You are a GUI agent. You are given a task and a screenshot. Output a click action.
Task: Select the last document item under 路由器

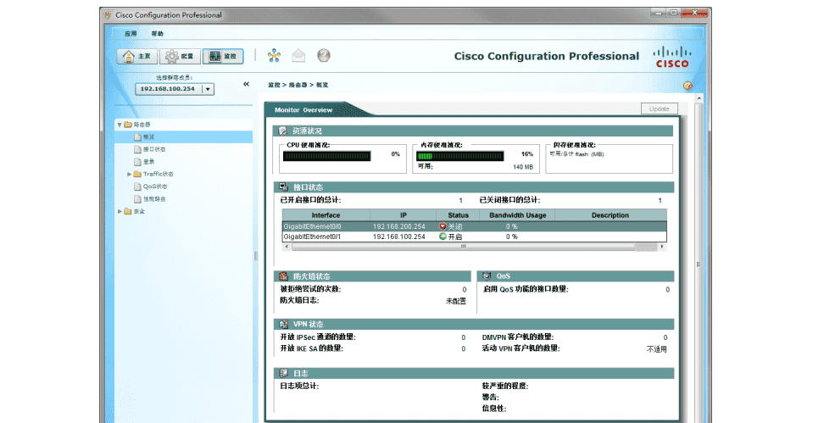coord(154,199)
